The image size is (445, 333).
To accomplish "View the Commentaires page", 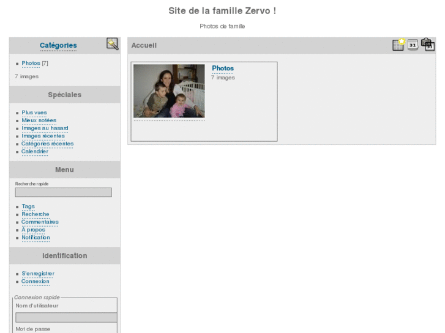I will pyautogui.click(x=40, y=222).
